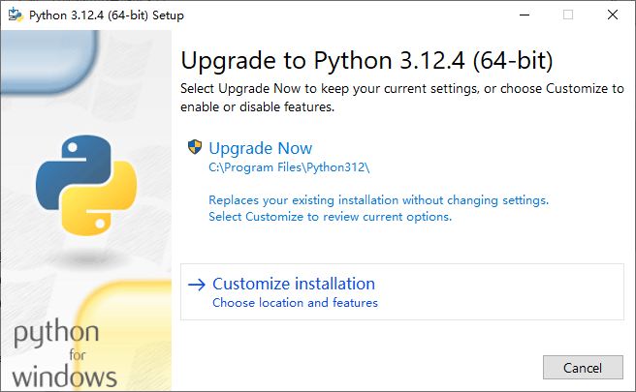The image size is (636, 392).
Task: Click the Python Setup icon in title bar
Action: click(15, 15)
